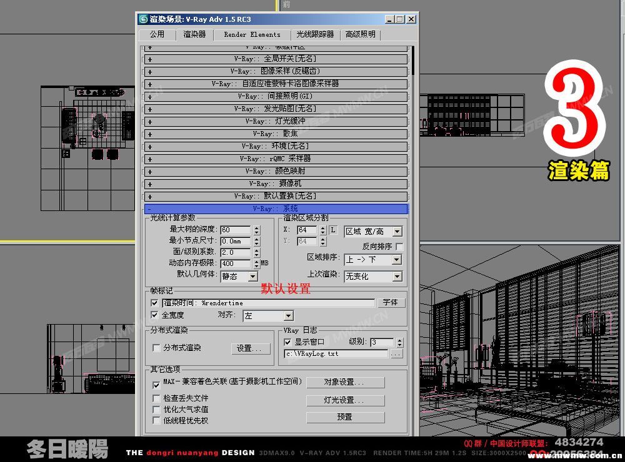Open the 高级照明 tab
This screenshot has width=625, height=462.
coord(361,35)
